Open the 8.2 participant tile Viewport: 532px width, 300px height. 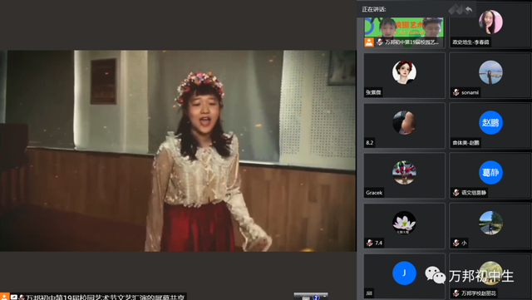click(405, 125)
